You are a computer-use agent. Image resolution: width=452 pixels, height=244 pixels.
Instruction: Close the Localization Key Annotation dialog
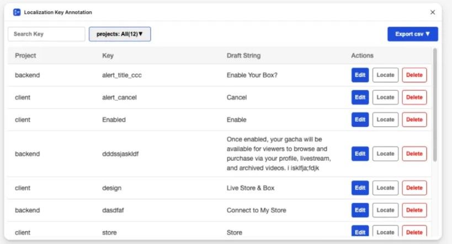pos(432,12)
